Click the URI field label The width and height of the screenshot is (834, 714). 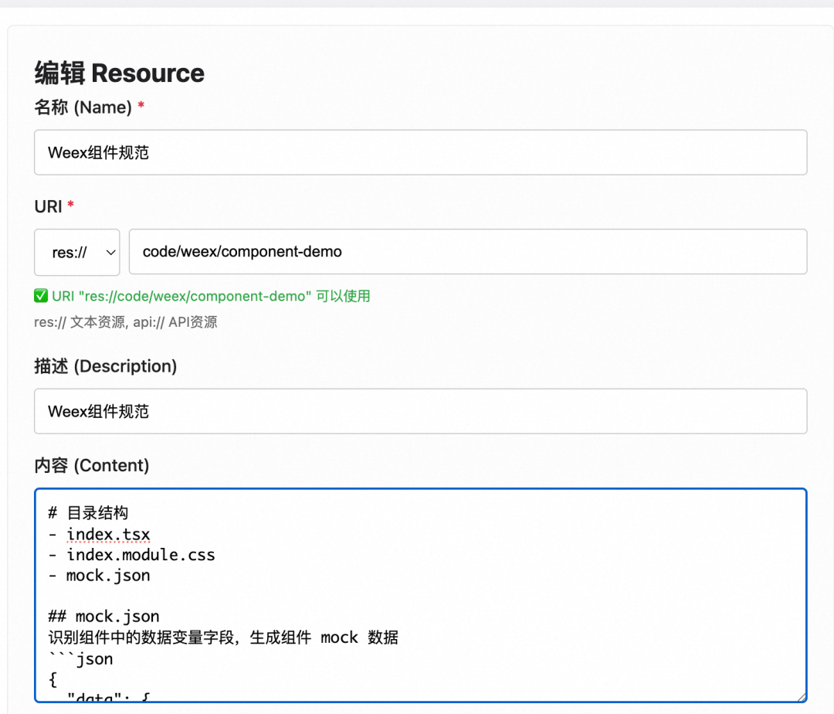(49, 206)
